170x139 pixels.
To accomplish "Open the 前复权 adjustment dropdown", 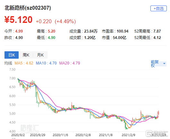I will click(158, 64).
